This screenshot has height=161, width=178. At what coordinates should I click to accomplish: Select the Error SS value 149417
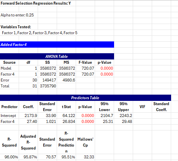coord(48,80)
